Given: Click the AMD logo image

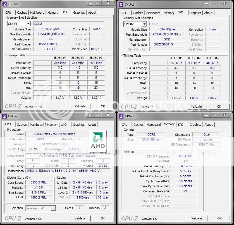Looking at the screenshot, I should point(98,141).
